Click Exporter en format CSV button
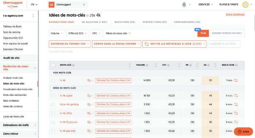The height and width of the screenshot is (138, 255). (70, 44)
